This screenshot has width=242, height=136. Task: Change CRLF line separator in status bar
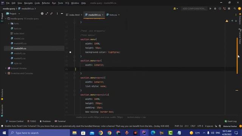pyautogui.click(x=193, y=126)
